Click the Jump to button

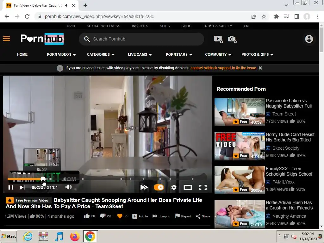click(161, 216)
